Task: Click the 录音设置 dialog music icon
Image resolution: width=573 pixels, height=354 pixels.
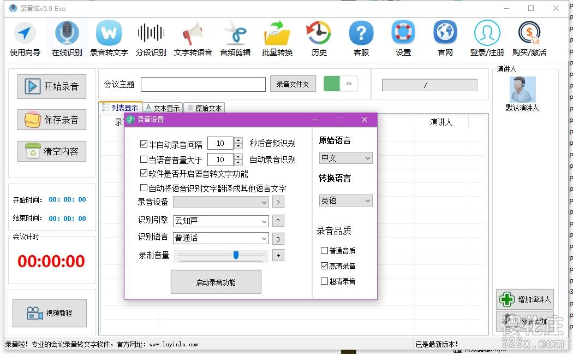Action: (130, 120)
